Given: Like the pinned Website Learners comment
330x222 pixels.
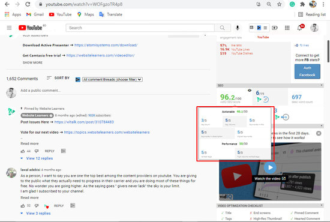Looking at the screenshot, I should click(x=23, y=151).
